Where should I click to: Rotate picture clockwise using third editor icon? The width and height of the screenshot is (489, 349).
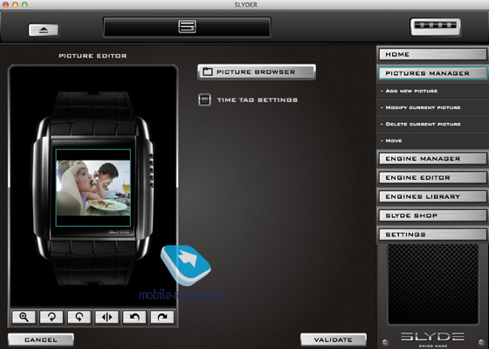79,318
